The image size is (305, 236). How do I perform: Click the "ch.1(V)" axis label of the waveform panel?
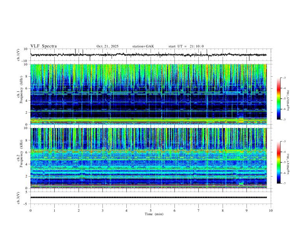(x=18, y=55)
